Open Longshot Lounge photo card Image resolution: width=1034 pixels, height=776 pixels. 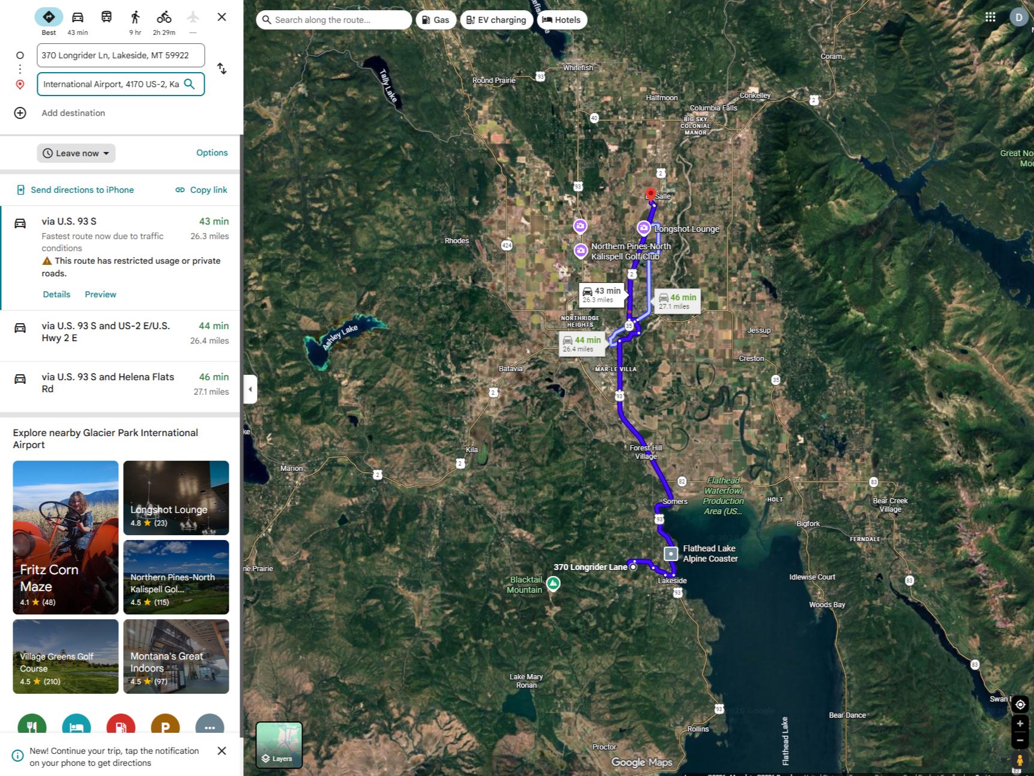(x=176, y=498)
